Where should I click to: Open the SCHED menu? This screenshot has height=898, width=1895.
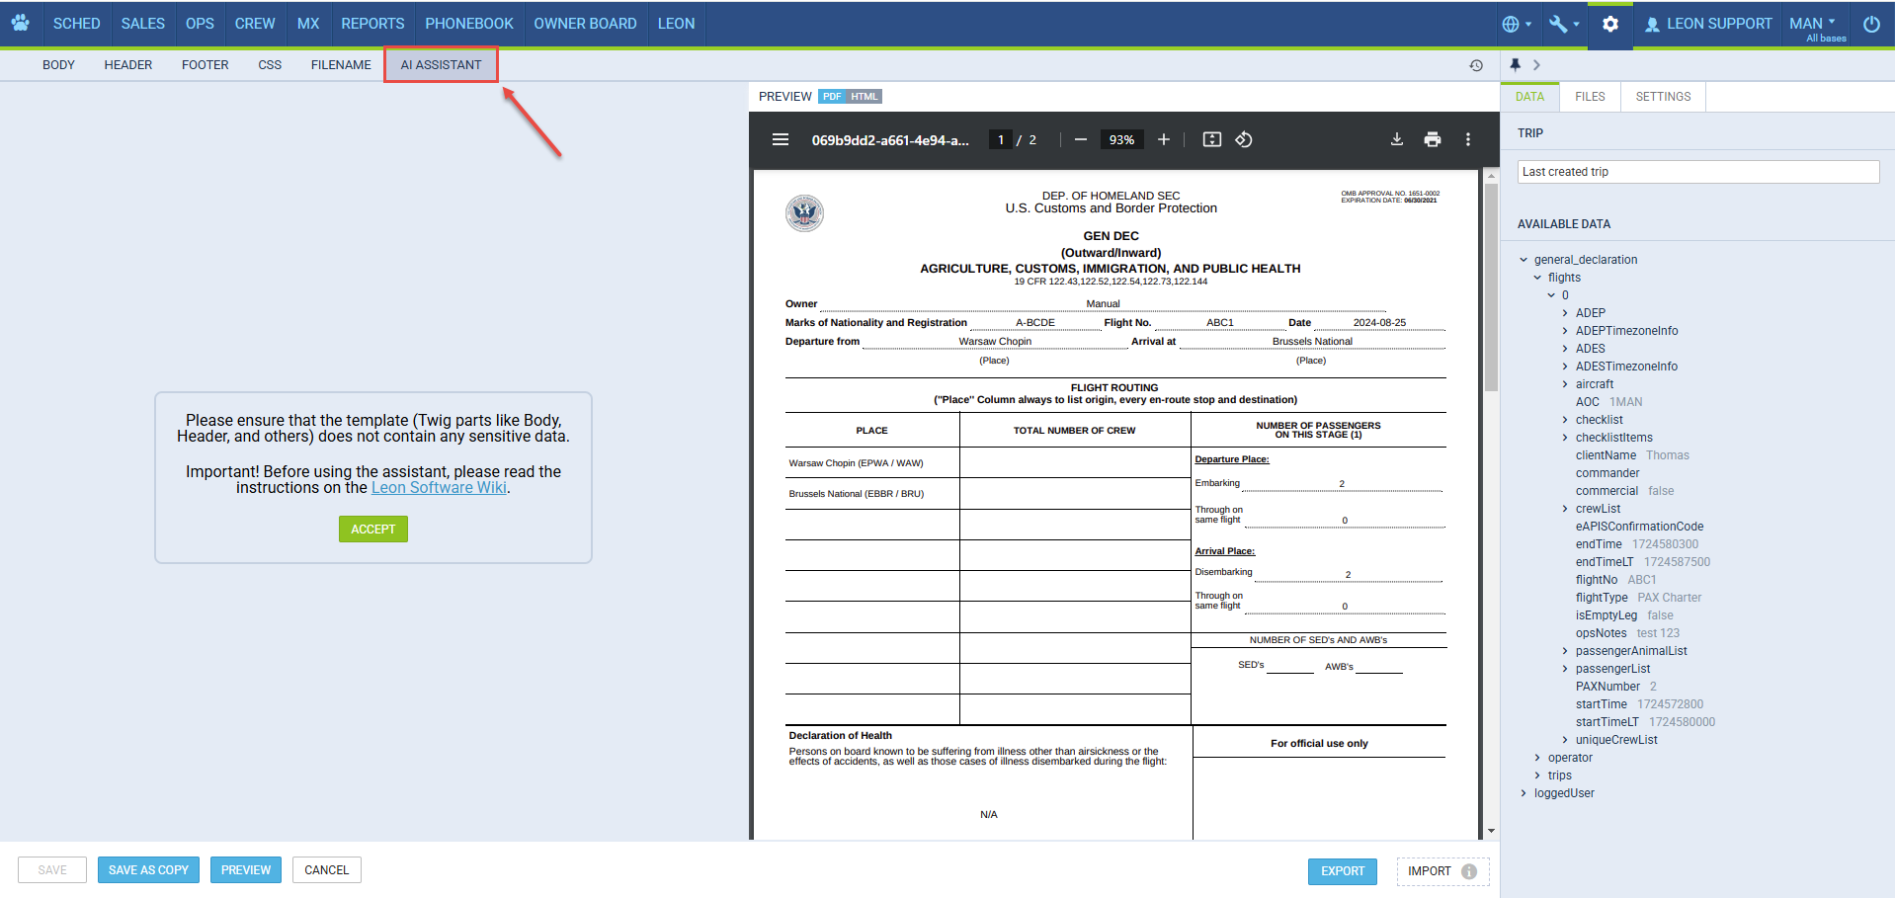pos(76,24)
